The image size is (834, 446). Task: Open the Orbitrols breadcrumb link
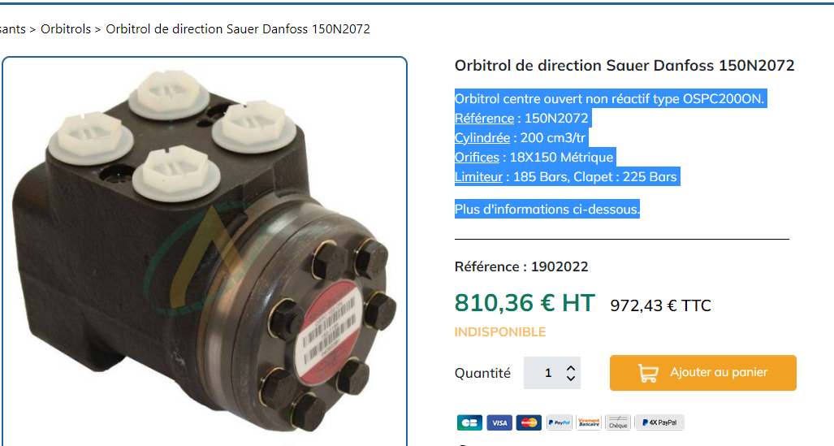point(66,28)
